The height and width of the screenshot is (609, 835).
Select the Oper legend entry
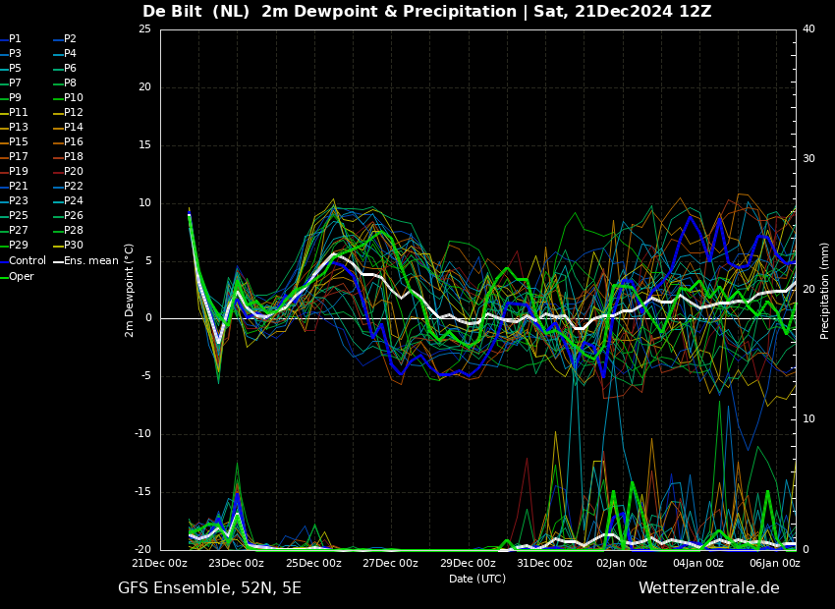[x=17, y=276]
